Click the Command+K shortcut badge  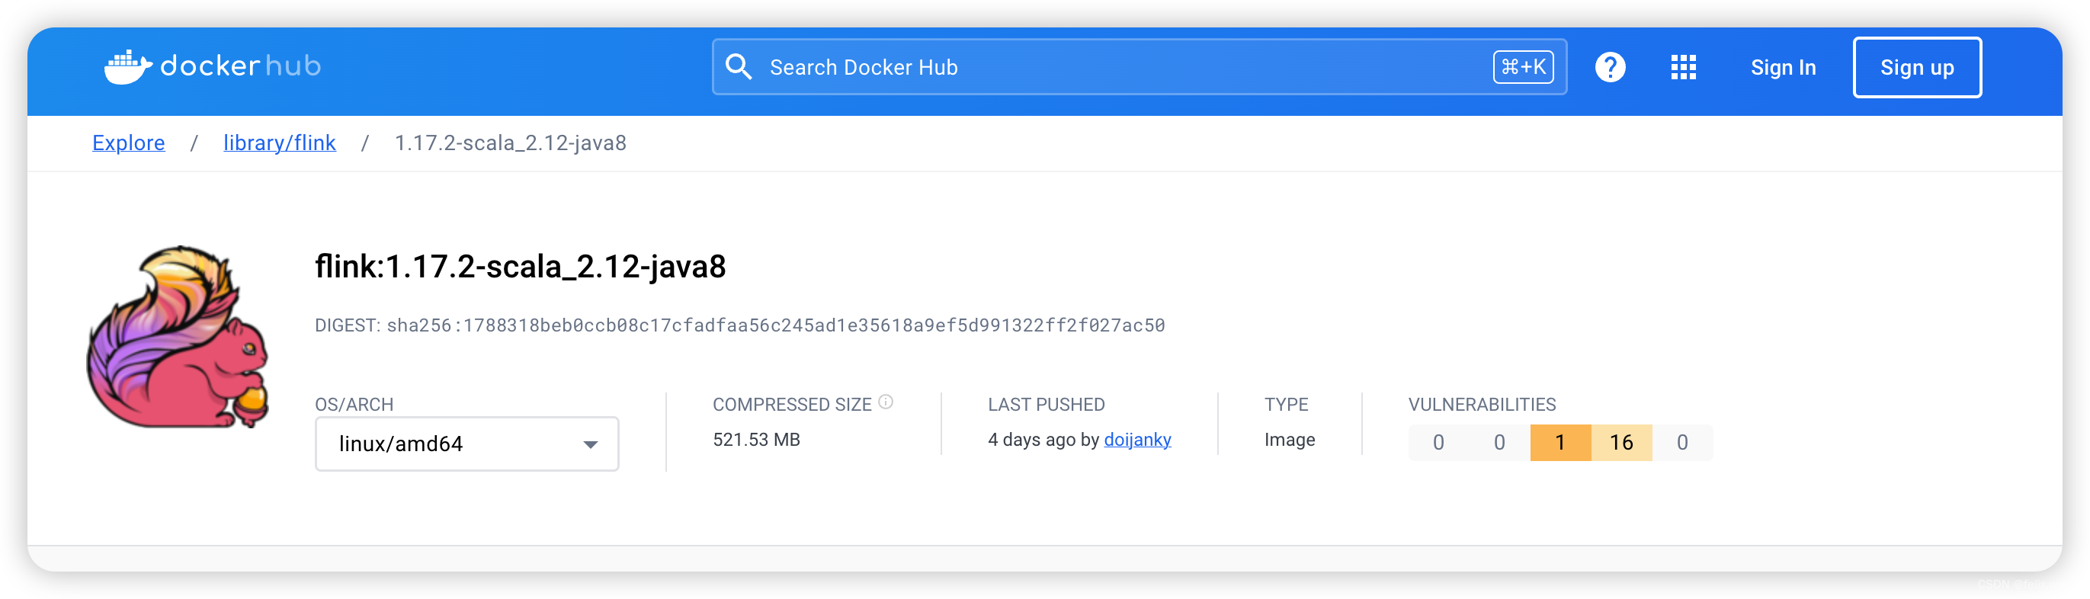1523,66
